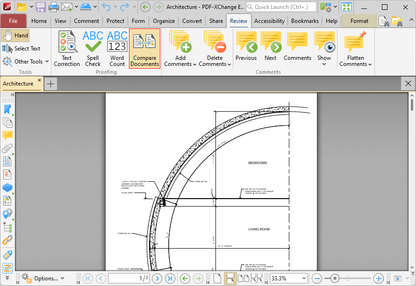The width and height of the screenshot is (416, 286).
Task: Launch the Text Correction tool
Action: pyautogui.click(x=67, y=49)
